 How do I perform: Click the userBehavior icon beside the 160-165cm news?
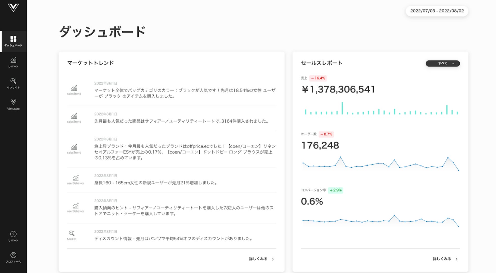click(76, 177)
